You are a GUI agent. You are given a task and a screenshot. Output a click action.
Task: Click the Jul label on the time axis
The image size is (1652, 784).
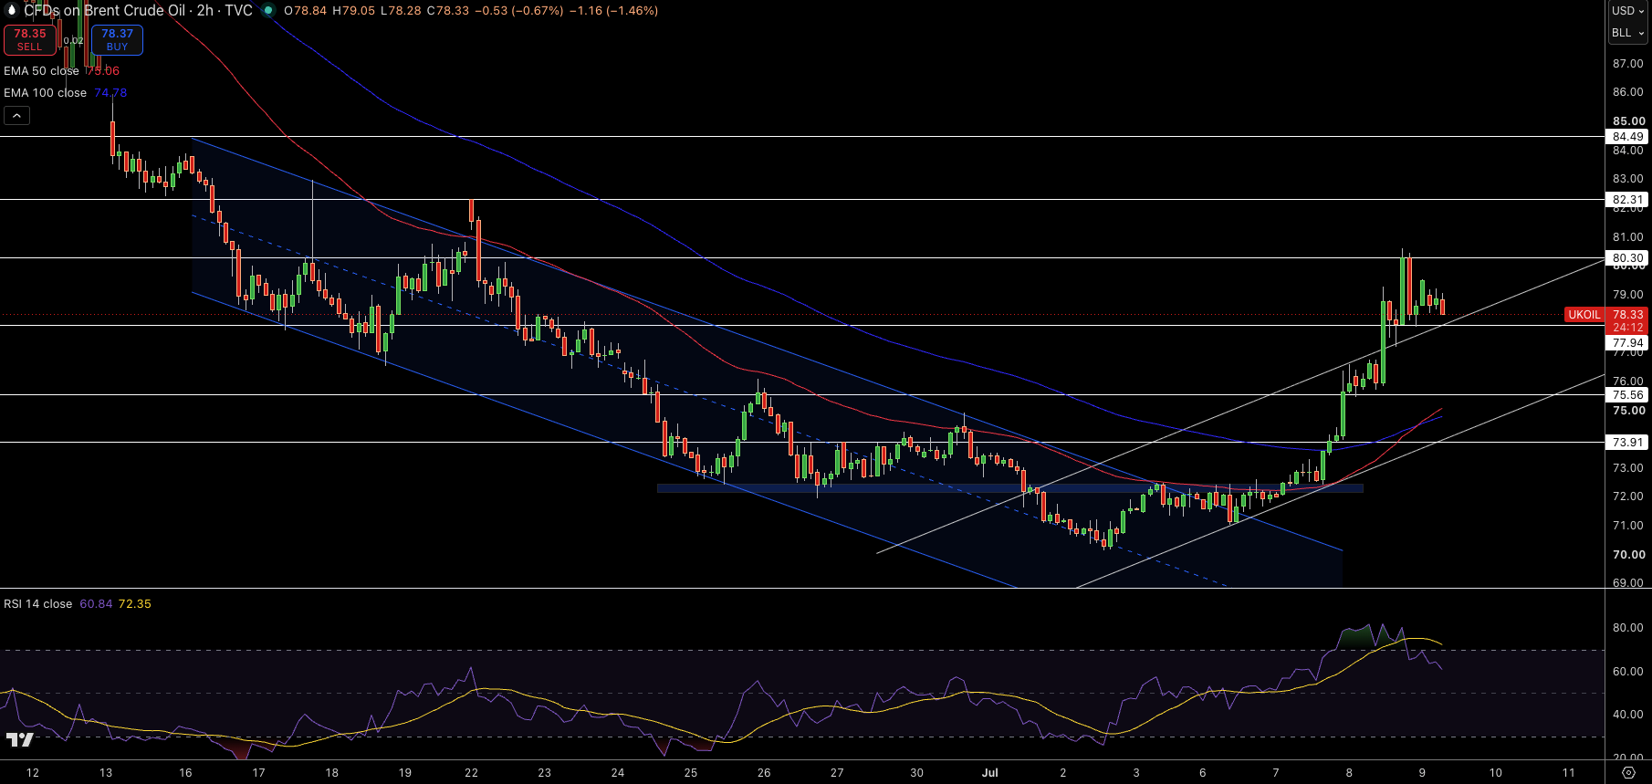[990, 773]
